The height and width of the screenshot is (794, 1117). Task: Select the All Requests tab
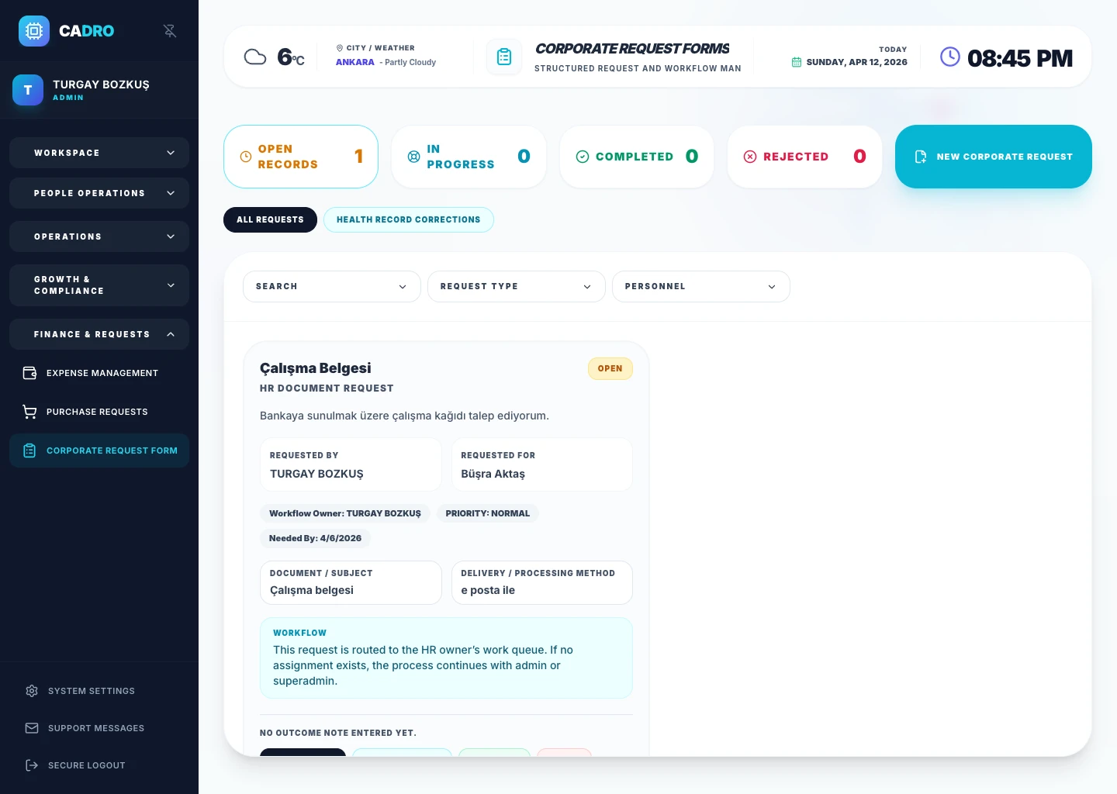coord(270,219)
